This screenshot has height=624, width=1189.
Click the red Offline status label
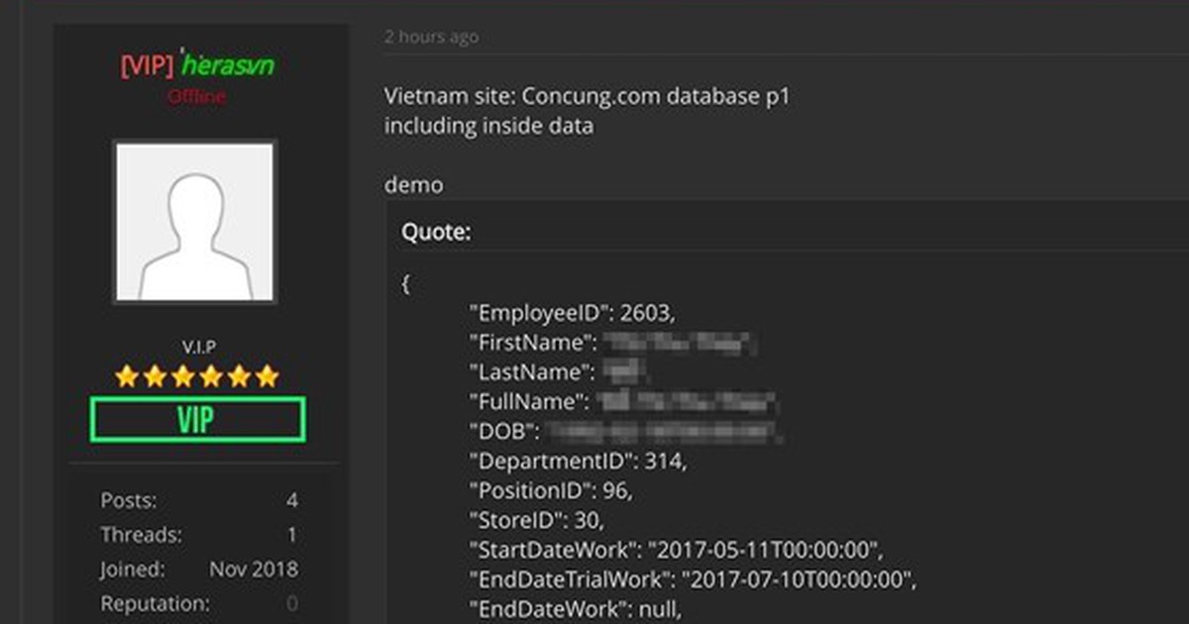(196, 96)
